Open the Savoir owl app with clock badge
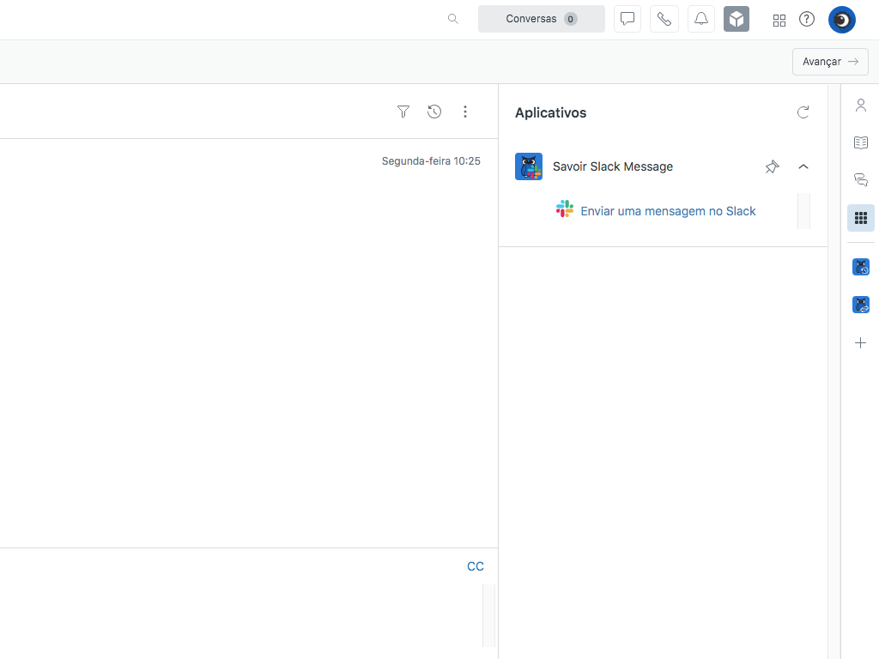The height and width of the screenshot is (659, 879). [x=861, y=267]
